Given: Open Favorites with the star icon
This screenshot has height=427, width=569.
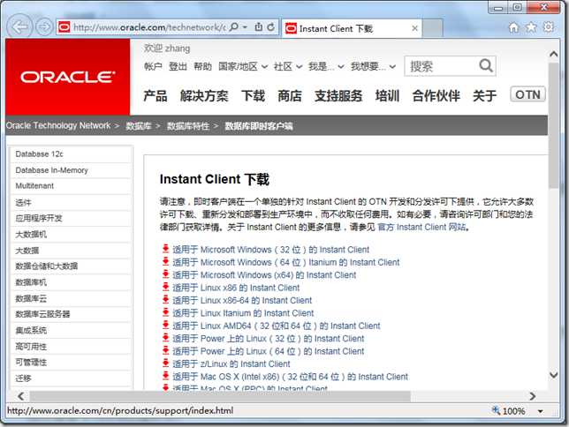Looking at the screenshot, I should [x=531, y=27].
